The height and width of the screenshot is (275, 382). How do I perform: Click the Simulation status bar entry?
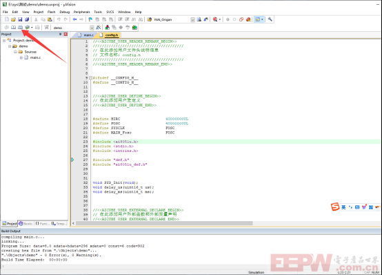256,272
